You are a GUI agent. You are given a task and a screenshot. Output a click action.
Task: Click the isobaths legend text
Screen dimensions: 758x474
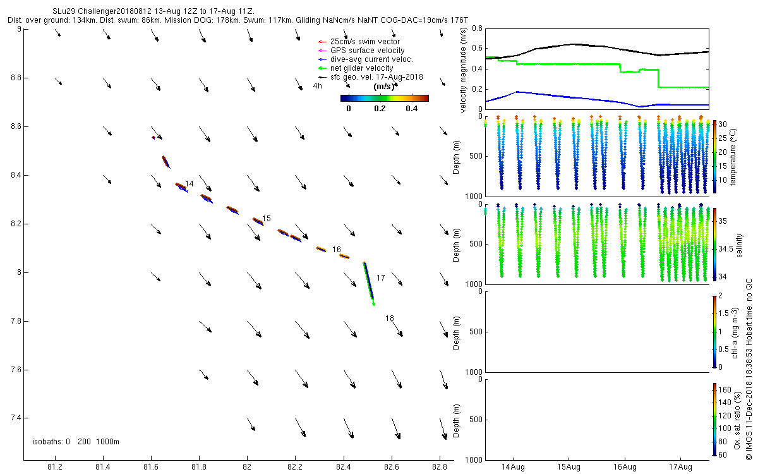[75, 442]
